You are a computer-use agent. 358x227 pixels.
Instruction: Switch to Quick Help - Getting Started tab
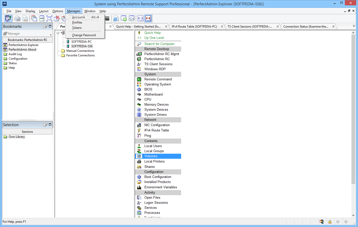pos(138,27)
